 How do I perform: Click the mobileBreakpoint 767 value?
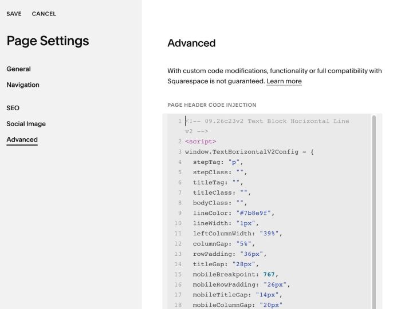[x=269, y=274]
